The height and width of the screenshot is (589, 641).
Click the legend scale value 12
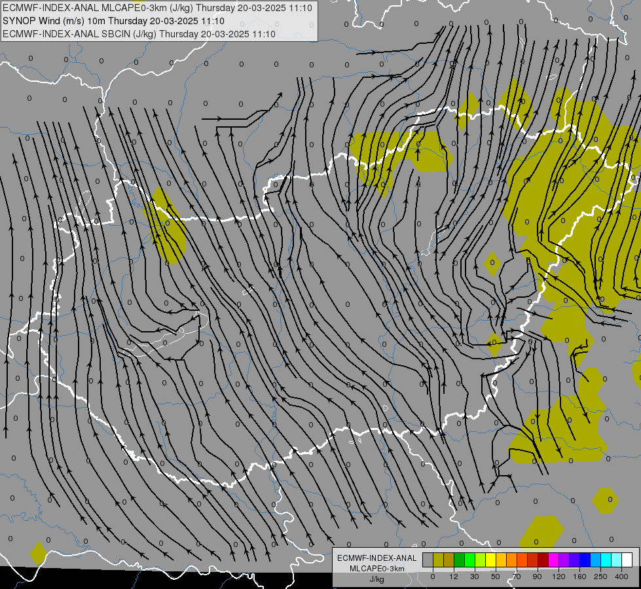[454, 577]
